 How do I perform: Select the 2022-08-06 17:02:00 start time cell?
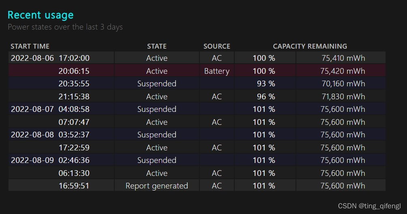pyautogui.click(x=50, y=58)
